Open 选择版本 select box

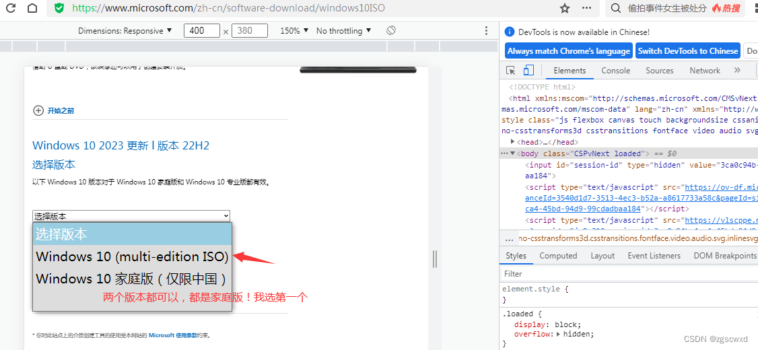[131, 216]
